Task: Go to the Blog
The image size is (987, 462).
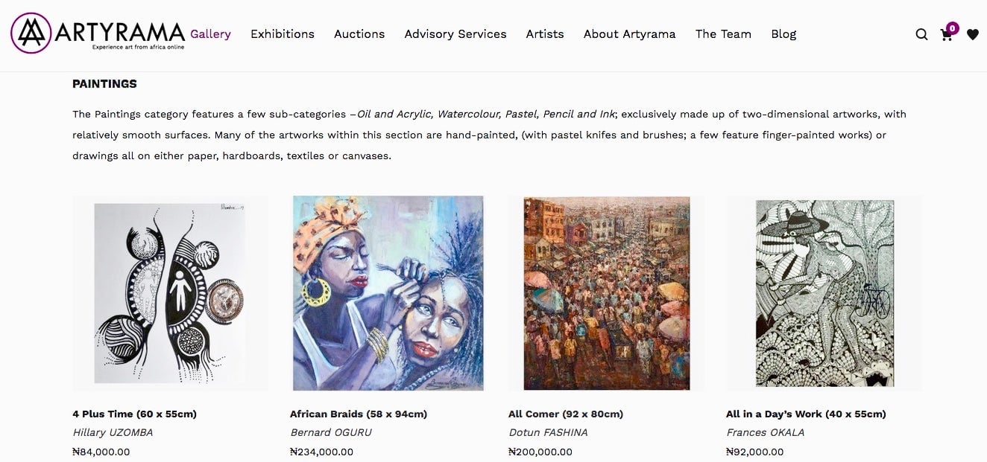Action: (783, 33)
